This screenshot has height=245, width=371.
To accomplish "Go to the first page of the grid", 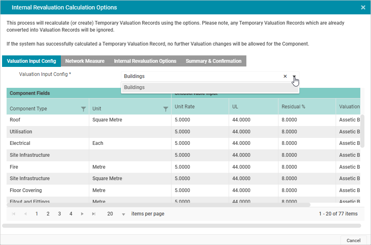I will (14, 214).
